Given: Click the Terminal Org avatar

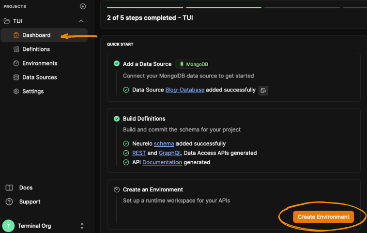Looking at the screenshot, I should pos(8,226).
